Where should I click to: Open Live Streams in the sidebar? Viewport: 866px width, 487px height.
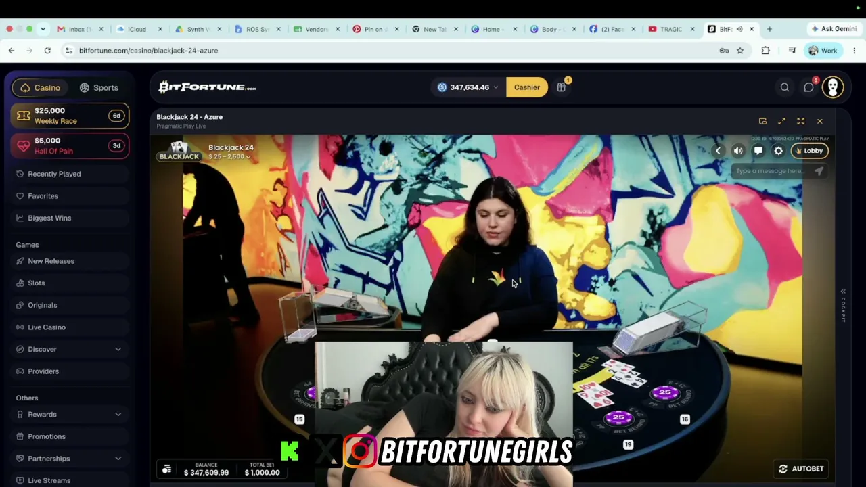(x=69, y=480)
